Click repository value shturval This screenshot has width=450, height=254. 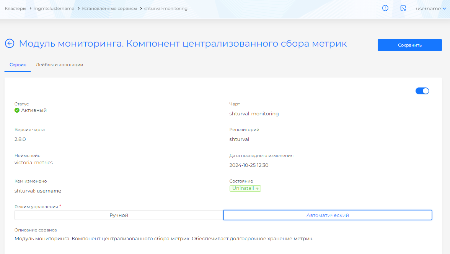click(239, 139)
